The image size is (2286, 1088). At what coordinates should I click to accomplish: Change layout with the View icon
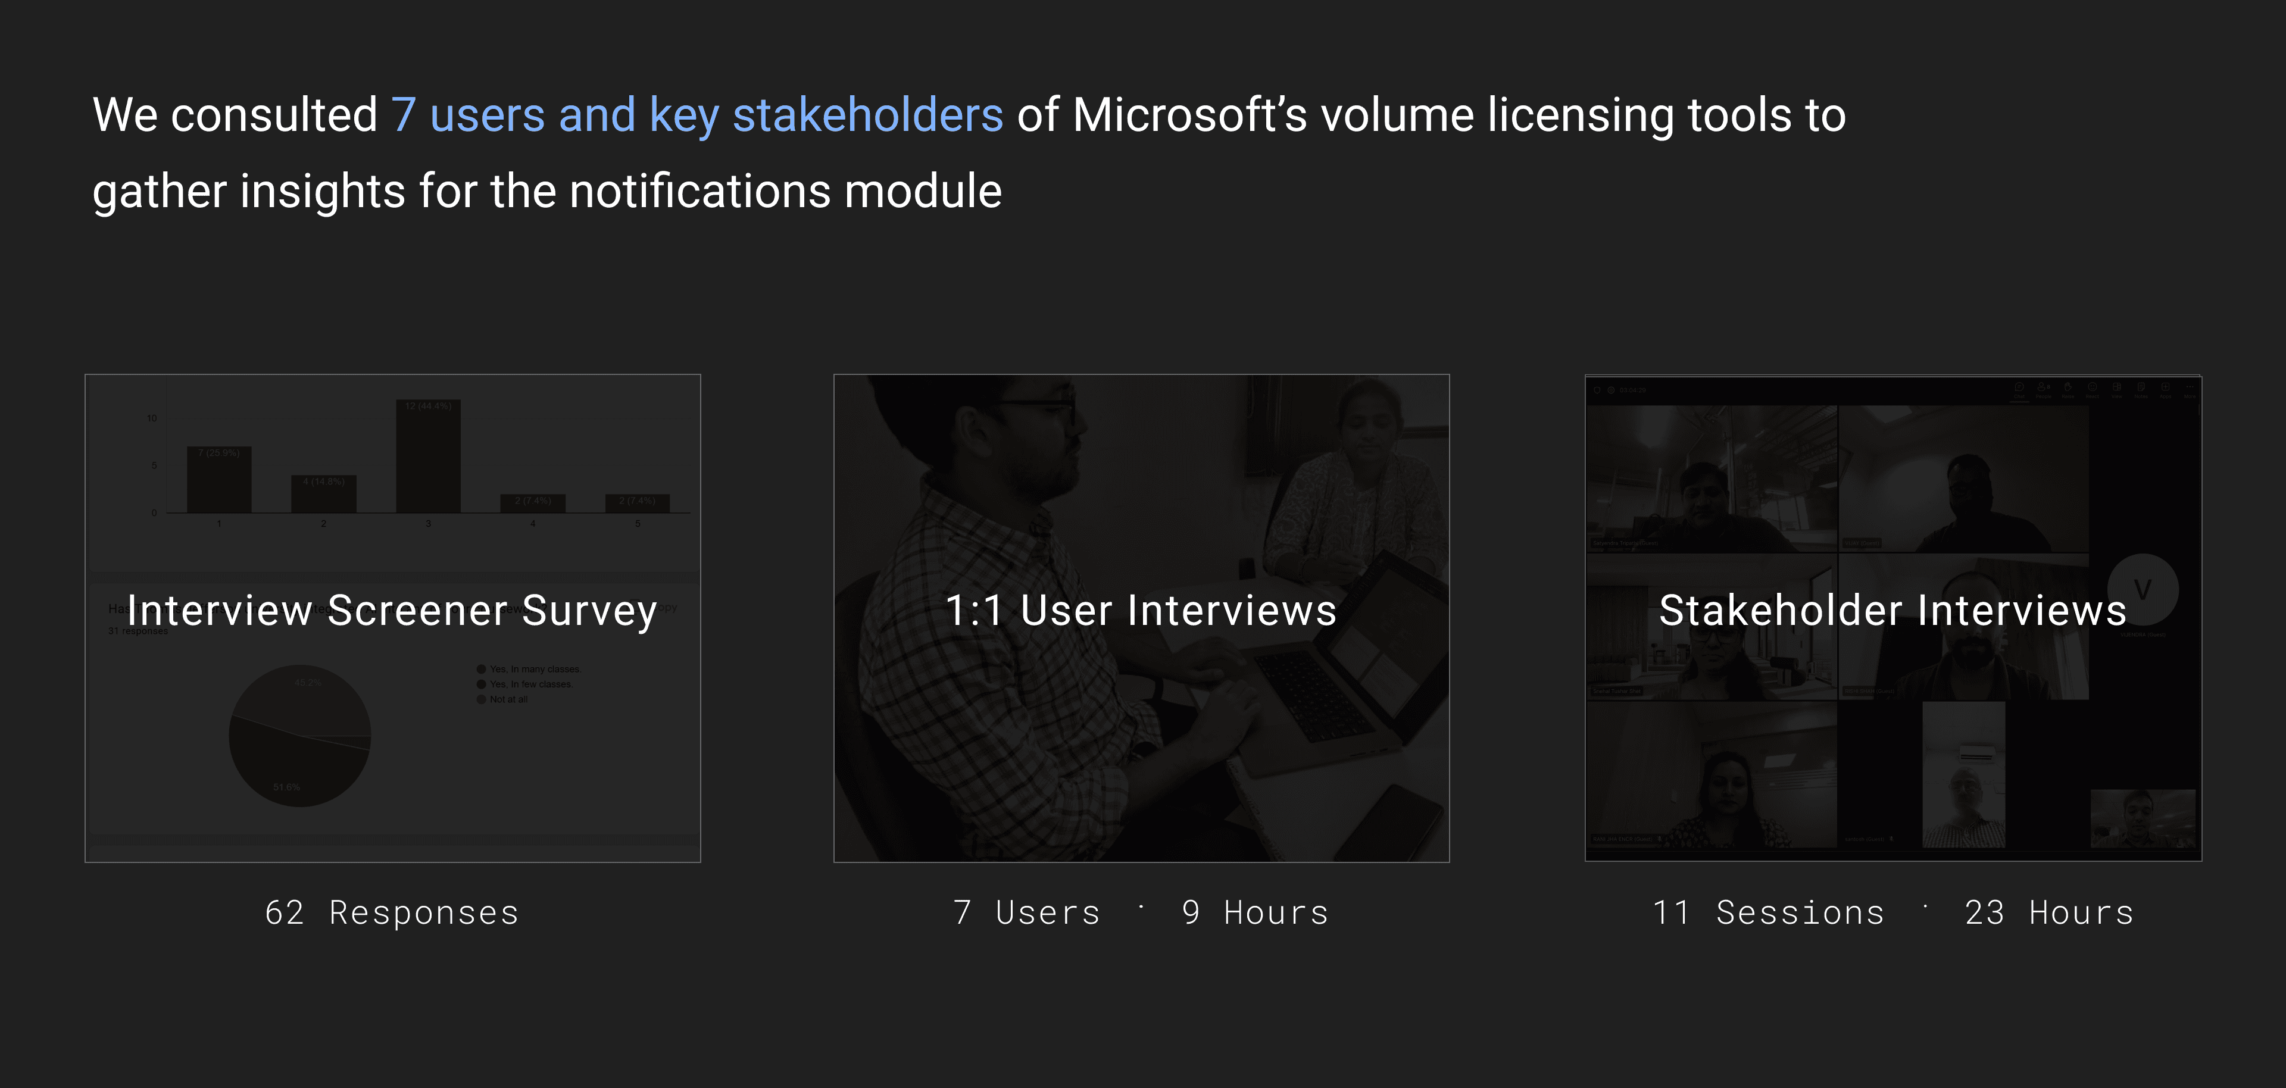tap(2116, 389)
